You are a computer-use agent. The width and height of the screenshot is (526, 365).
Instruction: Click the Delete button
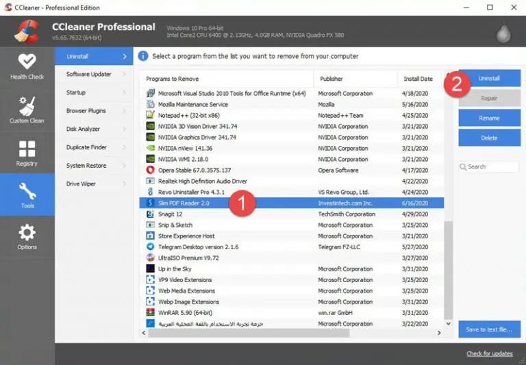coord(490,138)
